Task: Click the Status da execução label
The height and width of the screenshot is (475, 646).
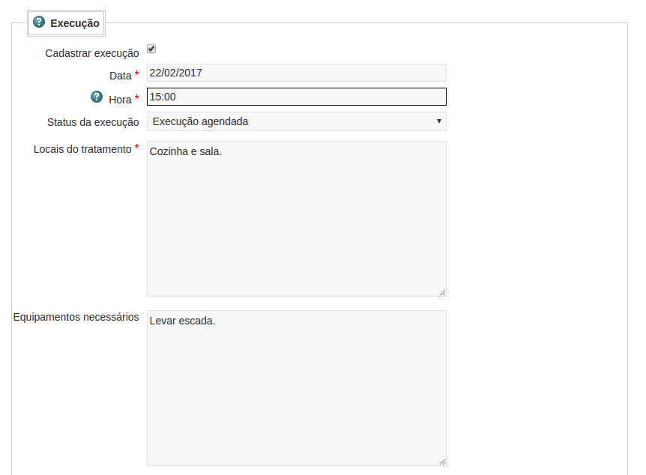Action: pos(92,121)
